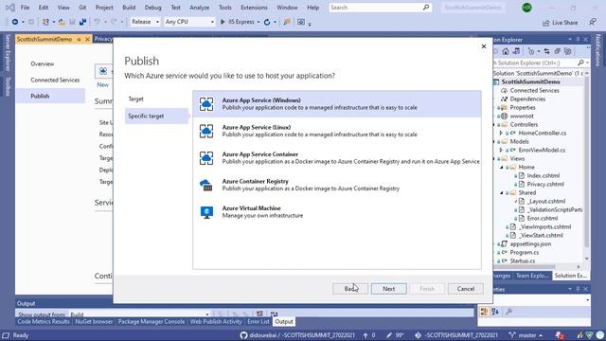This screenshot has height=341, width=606.
Task: Open the Project menu
Action: tap(104, 8)
